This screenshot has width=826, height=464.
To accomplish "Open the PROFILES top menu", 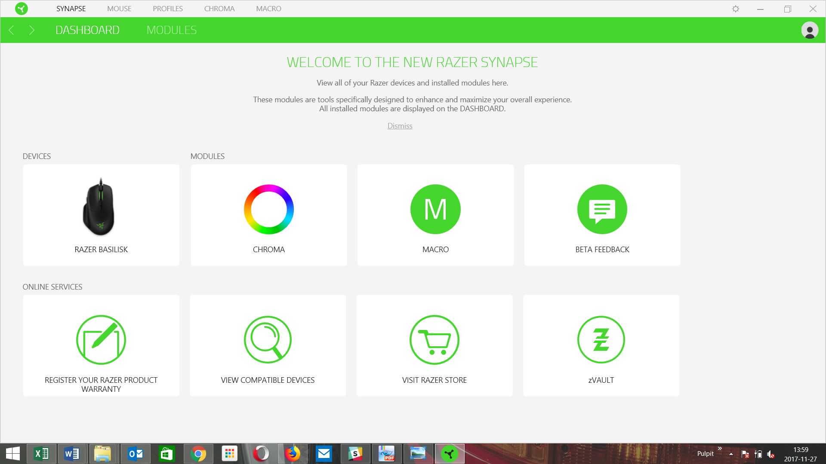I will (x=167, y=9).
